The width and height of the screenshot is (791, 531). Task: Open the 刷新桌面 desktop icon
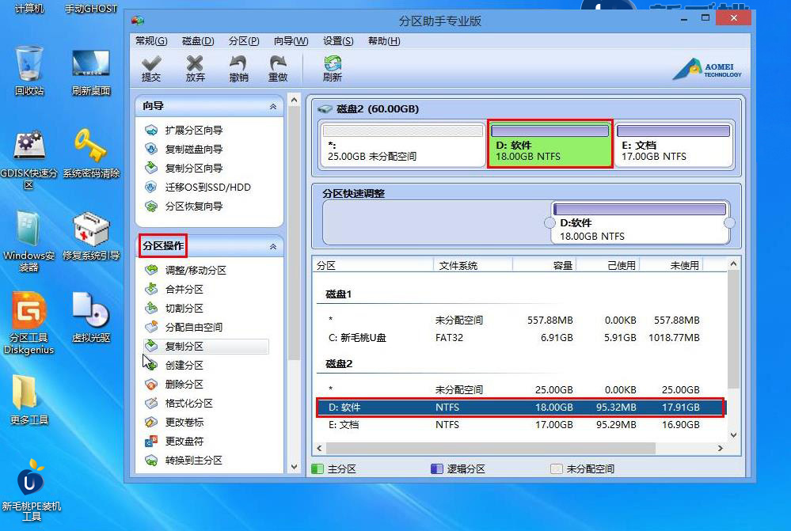91,71
